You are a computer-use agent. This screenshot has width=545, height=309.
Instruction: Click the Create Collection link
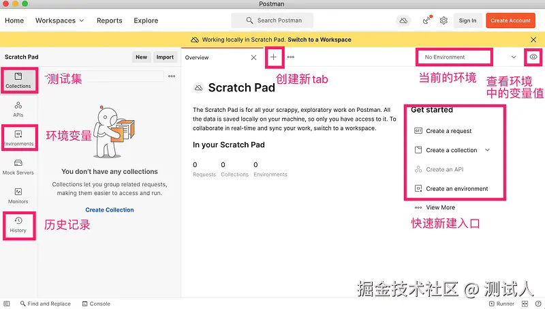[110, 210]
